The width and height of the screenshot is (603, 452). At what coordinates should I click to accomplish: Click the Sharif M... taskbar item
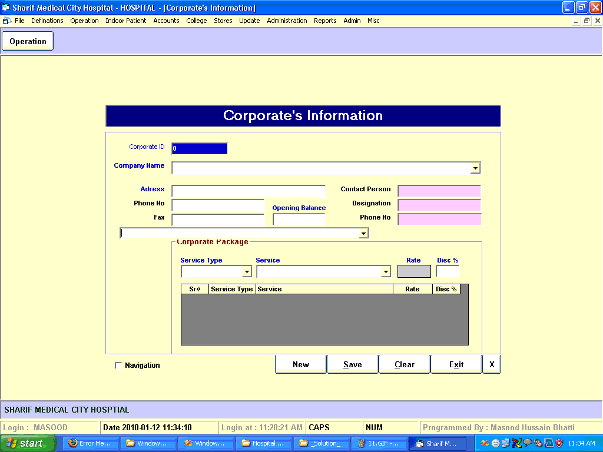(438, 443)
